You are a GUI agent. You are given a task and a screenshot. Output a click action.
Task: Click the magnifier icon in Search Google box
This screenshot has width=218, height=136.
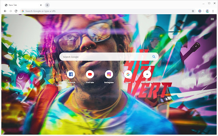[154, 57]
